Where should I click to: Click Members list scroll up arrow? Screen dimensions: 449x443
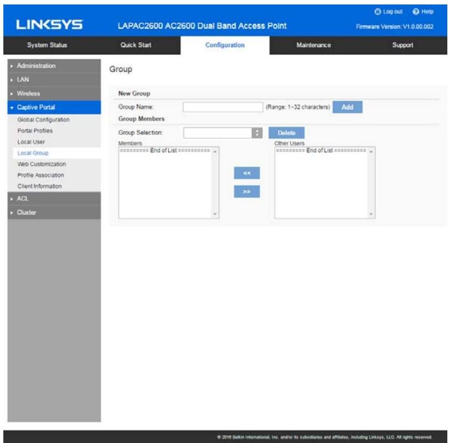click(x=215, y=151)
